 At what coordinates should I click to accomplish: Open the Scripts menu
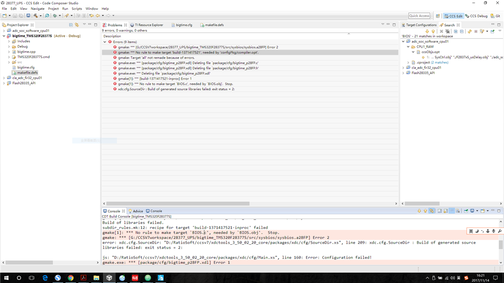click(76, 9)
